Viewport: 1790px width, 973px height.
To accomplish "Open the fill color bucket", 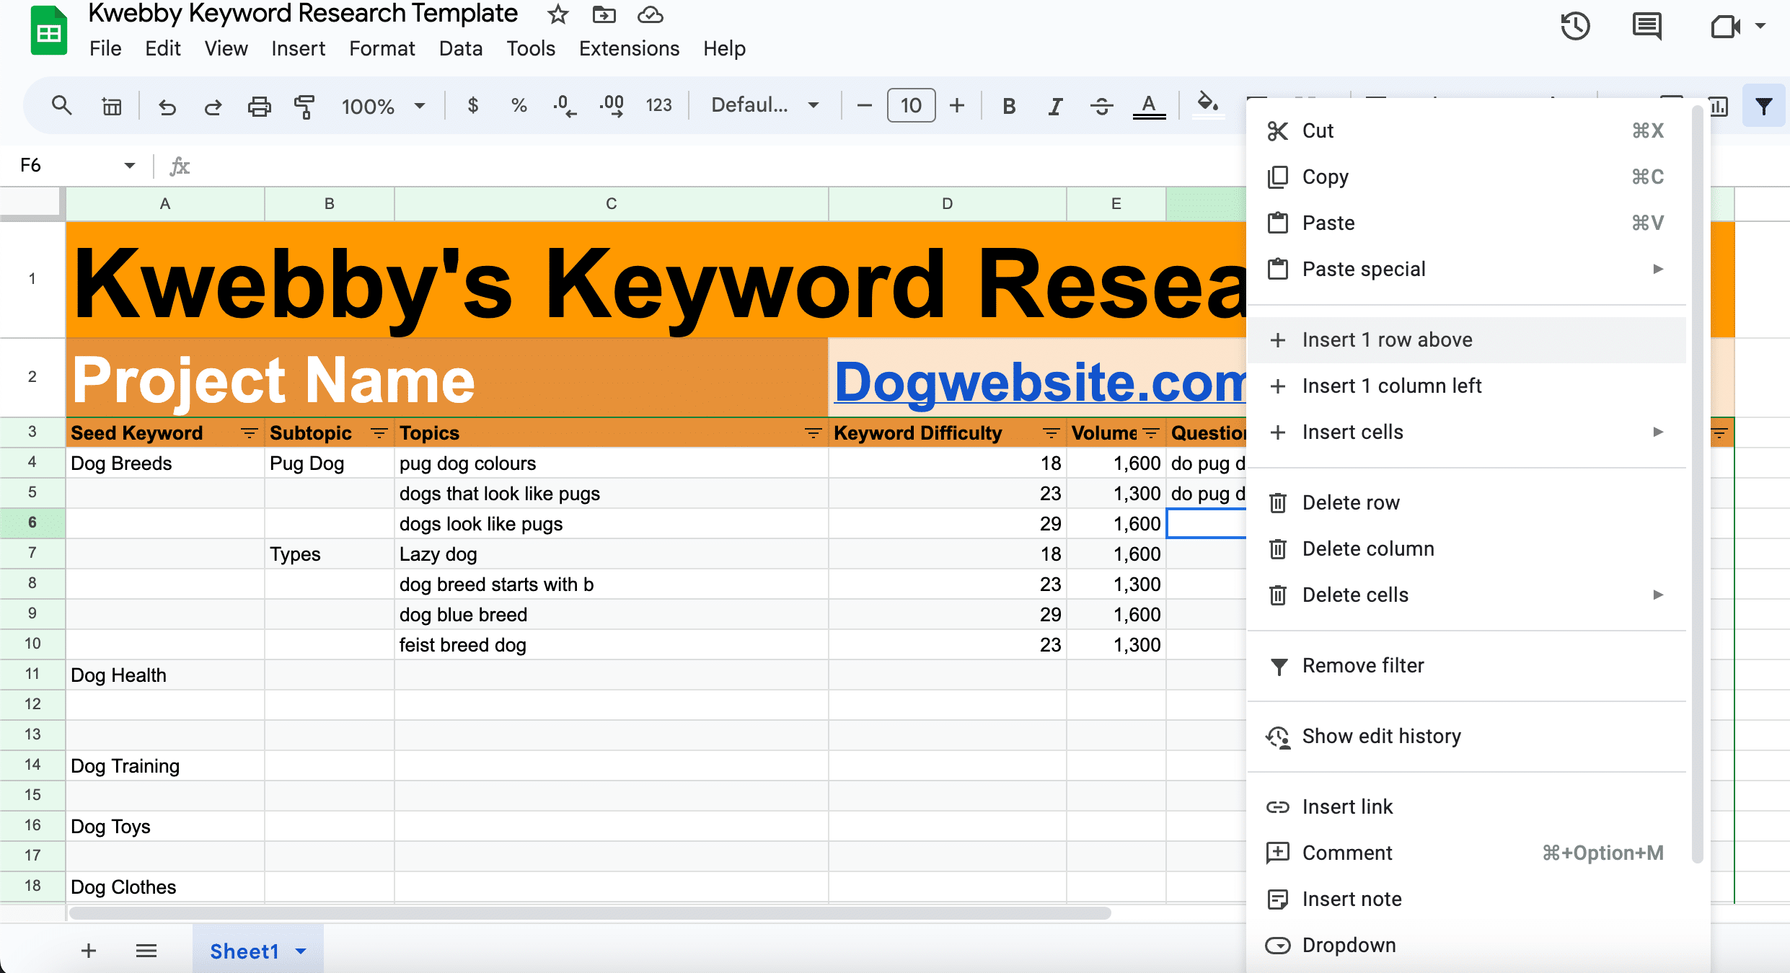I will [x=1208, y=104].
